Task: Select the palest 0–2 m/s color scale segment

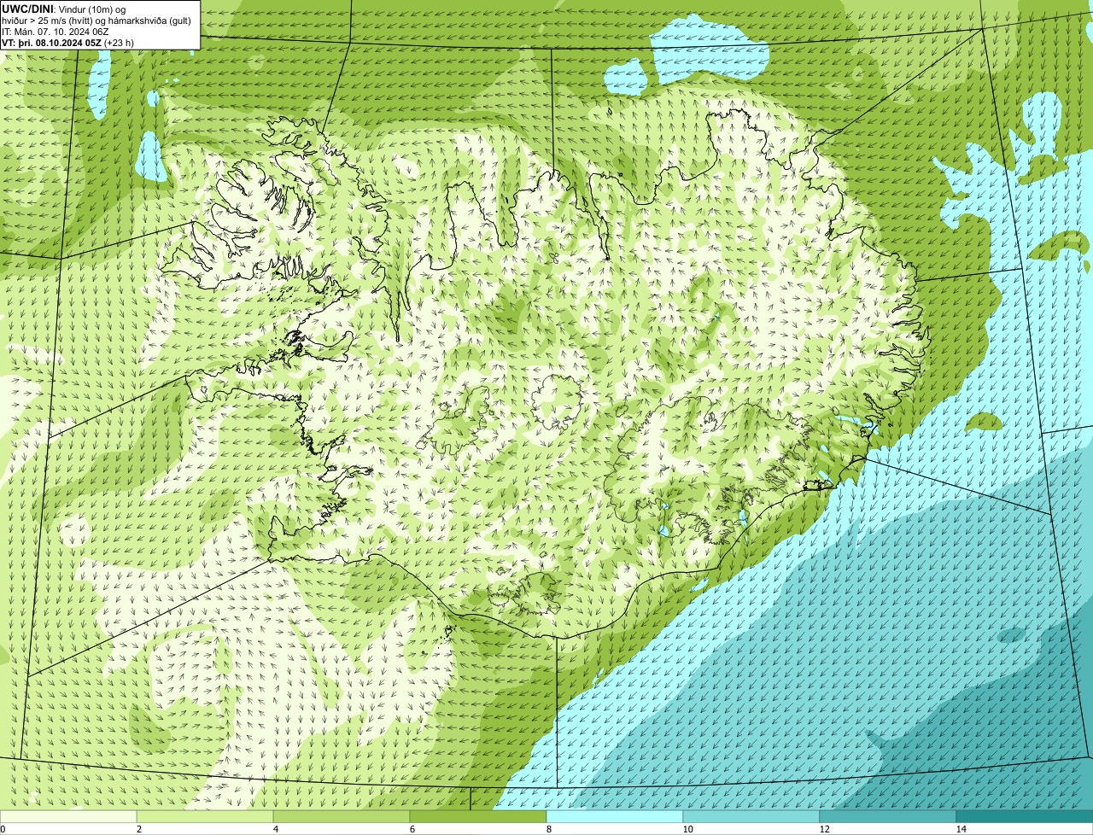Action: [x=68, y=816]
